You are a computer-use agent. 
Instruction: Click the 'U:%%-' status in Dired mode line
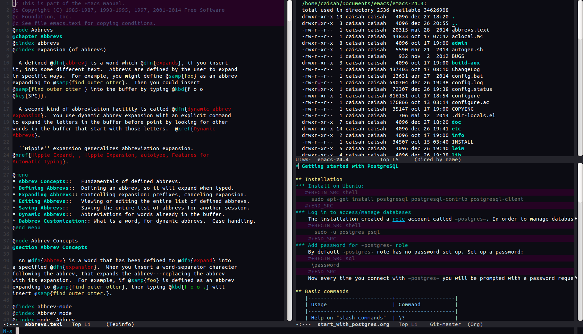point(303,160)
